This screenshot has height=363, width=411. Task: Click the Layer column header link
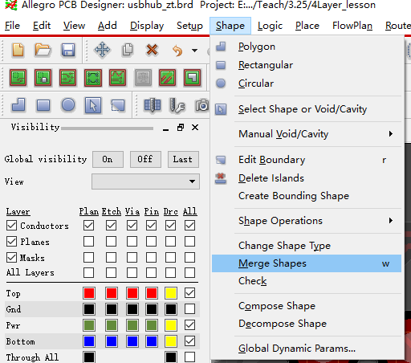pos(18,211)
